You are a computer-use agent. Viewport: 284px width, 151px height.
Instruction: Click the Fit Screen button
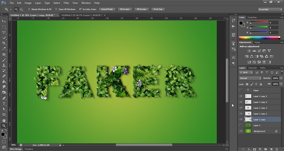(x=125, y=9)
